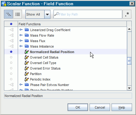Click the Mass Flux folder icon
This screenshot has width=136, height=115.
coord(27,41)
